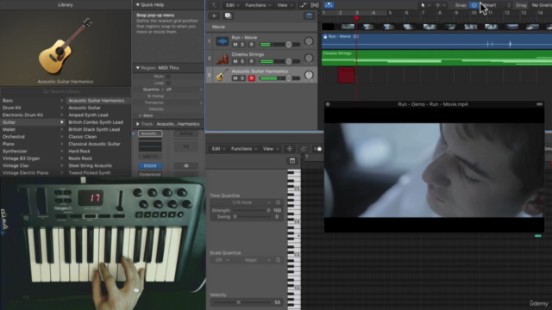This screenshot has width=552, height=310.
Task: Solo the Cinema Strings track
Action: coord(242,61)
